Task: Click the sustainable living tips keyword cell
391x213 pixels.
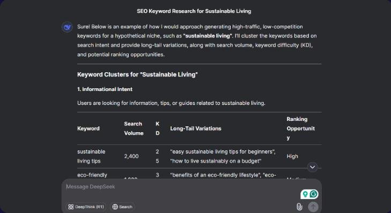Action: 91,156
